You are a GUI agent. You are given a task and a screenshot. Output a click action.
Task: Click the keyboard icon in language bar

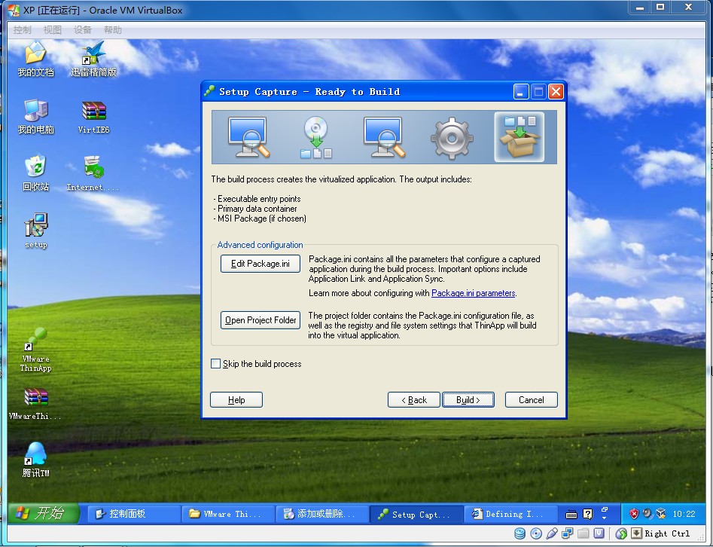click(571, 515)
